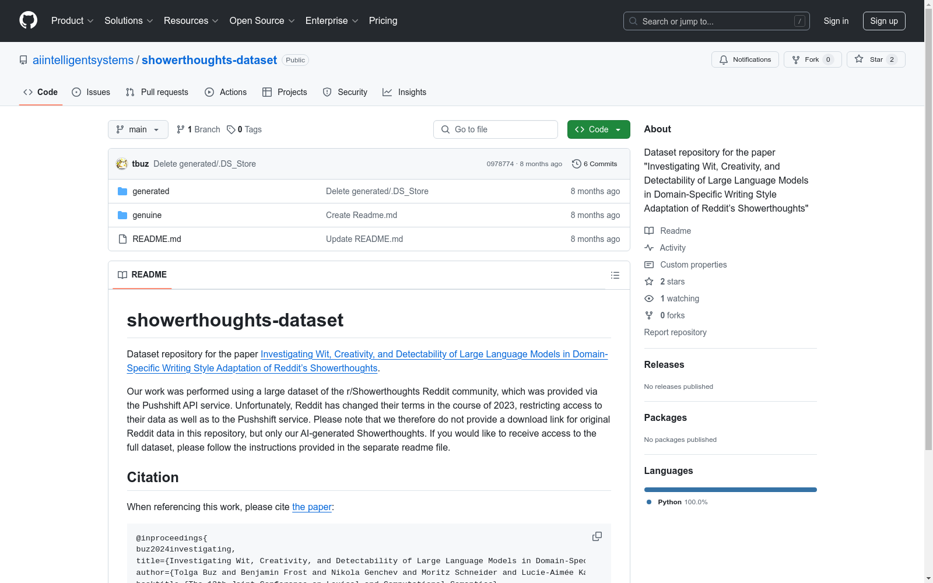Image resolution: width=933 pixels, height=583 pixels.
Task: Open the green Code dropdown button
Action: [x=598, y=129]
